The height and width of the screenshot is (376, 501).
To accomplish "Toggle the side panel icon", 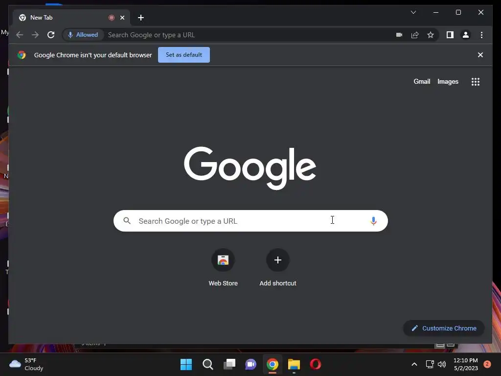I will point(450,35).
